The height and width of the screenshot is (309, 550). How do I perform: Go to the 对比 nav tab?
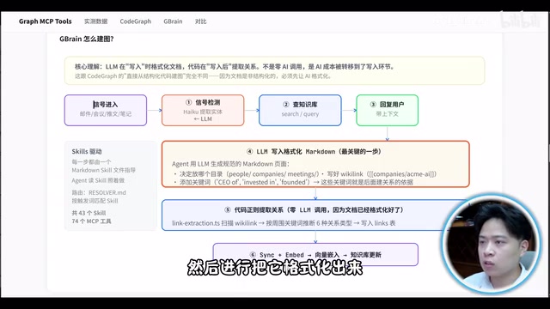coord(200,21)
